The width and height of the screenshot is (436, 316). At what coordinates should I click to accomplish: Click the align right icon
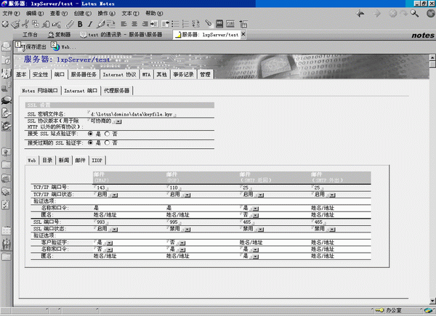(145, 24)
